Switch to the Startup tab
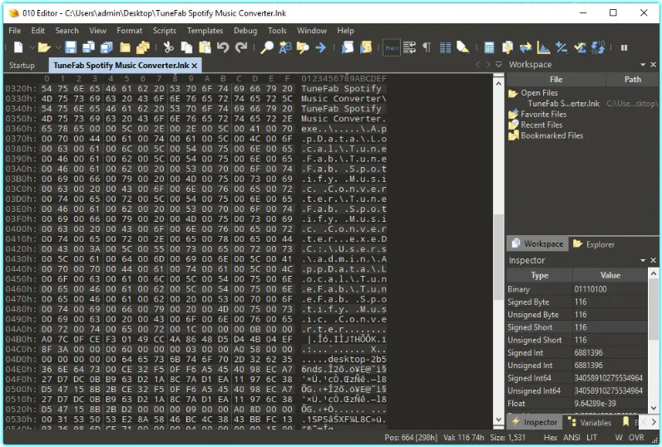This screenshot has height=447, width=662. [22, 66]
